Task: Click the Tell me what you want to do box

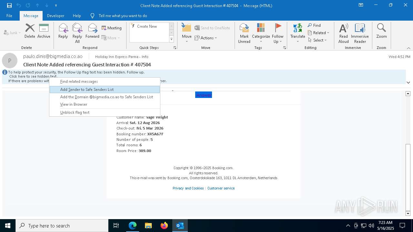Action: point(123,16)
